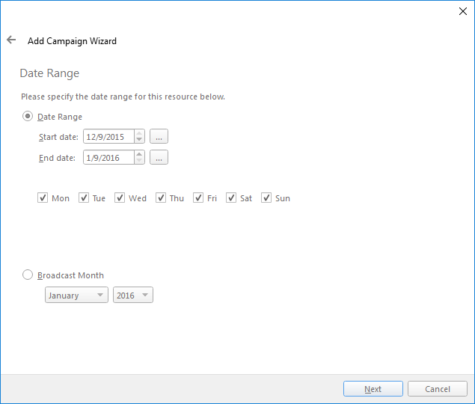The width and height of the screenshot is (475, 404).
Task: Click the back arrow icon
Action: pos(11,40)
